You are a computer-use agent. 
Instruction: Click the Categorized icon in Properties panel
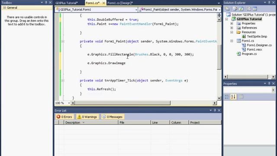[227, 97]
